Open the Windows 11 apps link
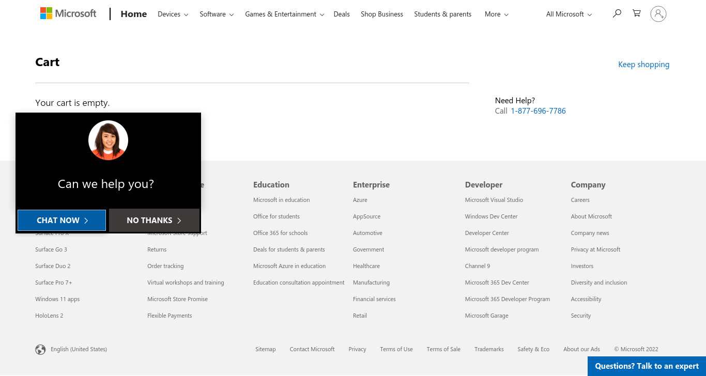Image resolution: width=706 pixels, height=376 pixels. pyautogui.click(x=57, y=299)
